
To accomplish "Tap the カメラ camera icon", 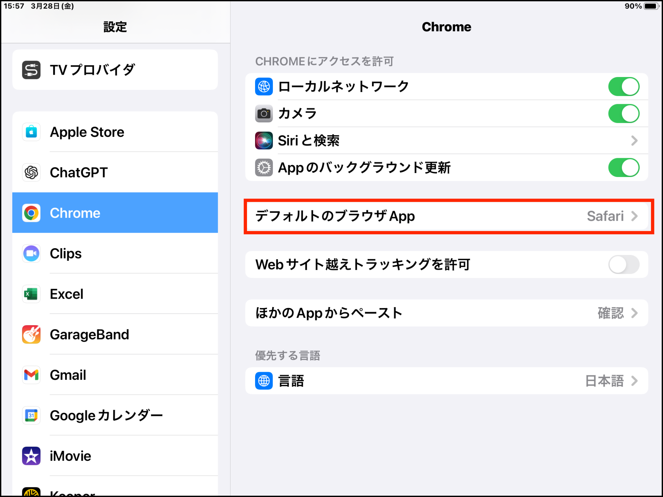I will pos(264,114).
